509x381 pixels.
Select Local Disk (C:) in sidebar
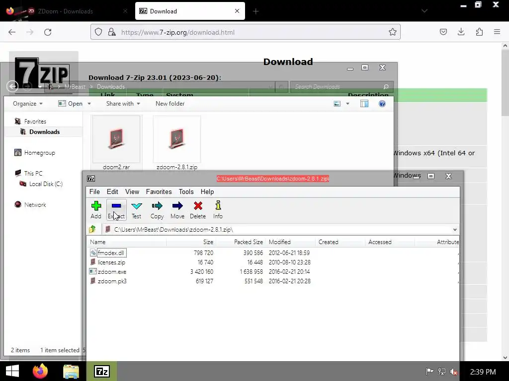coord(46,184)
